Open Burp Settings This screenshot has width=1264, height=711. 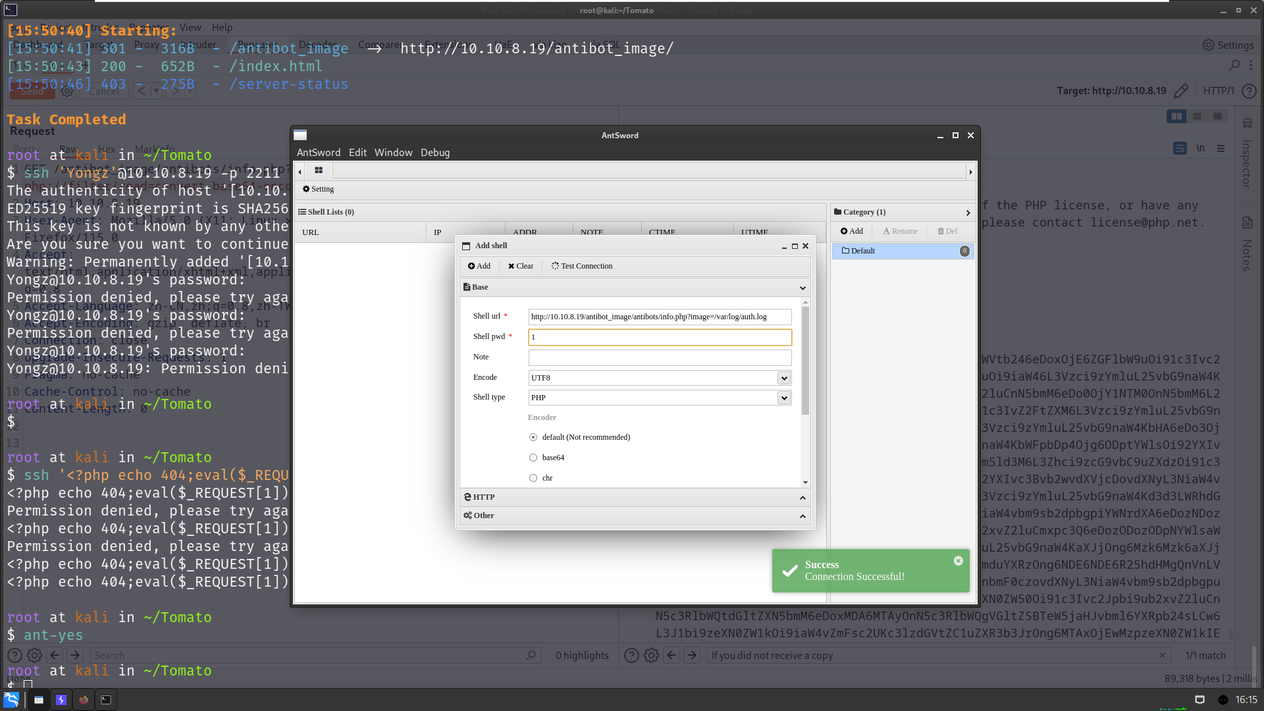tap(1228, 45)
